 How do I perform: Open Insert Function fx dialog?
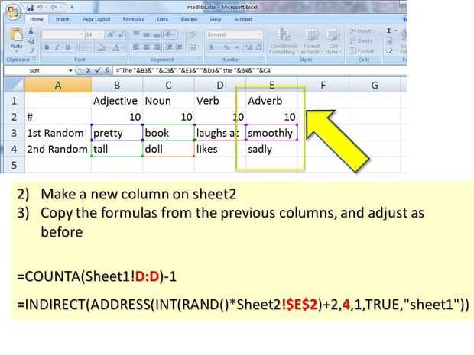click(107, 70)
